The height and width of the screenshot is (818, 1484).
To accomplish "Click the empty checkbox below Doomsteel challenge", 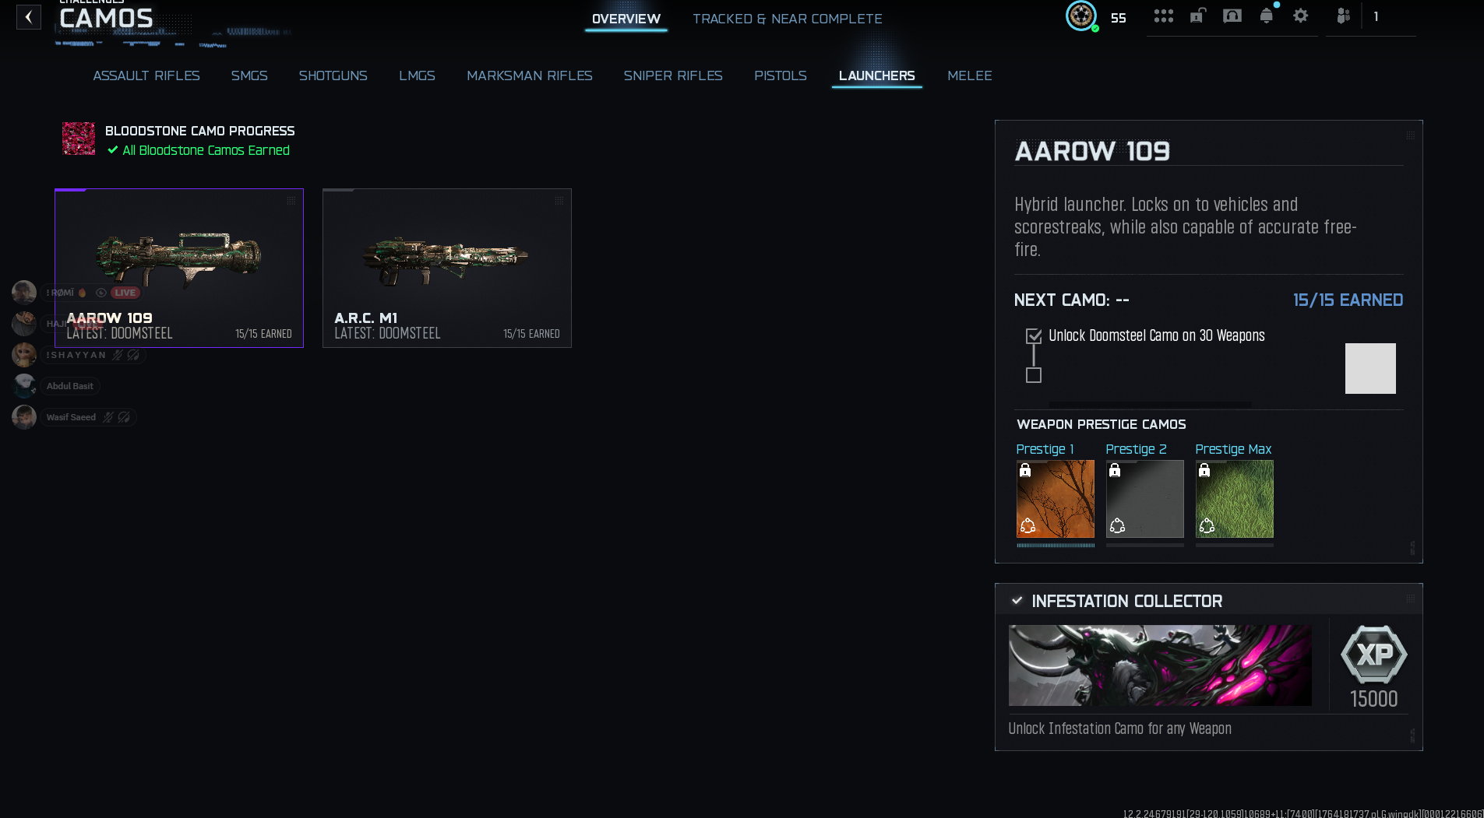I will (1034, 375).
